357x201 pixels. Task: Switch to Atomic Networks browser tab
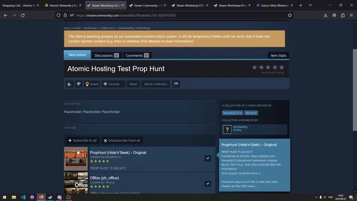point(64,5)
